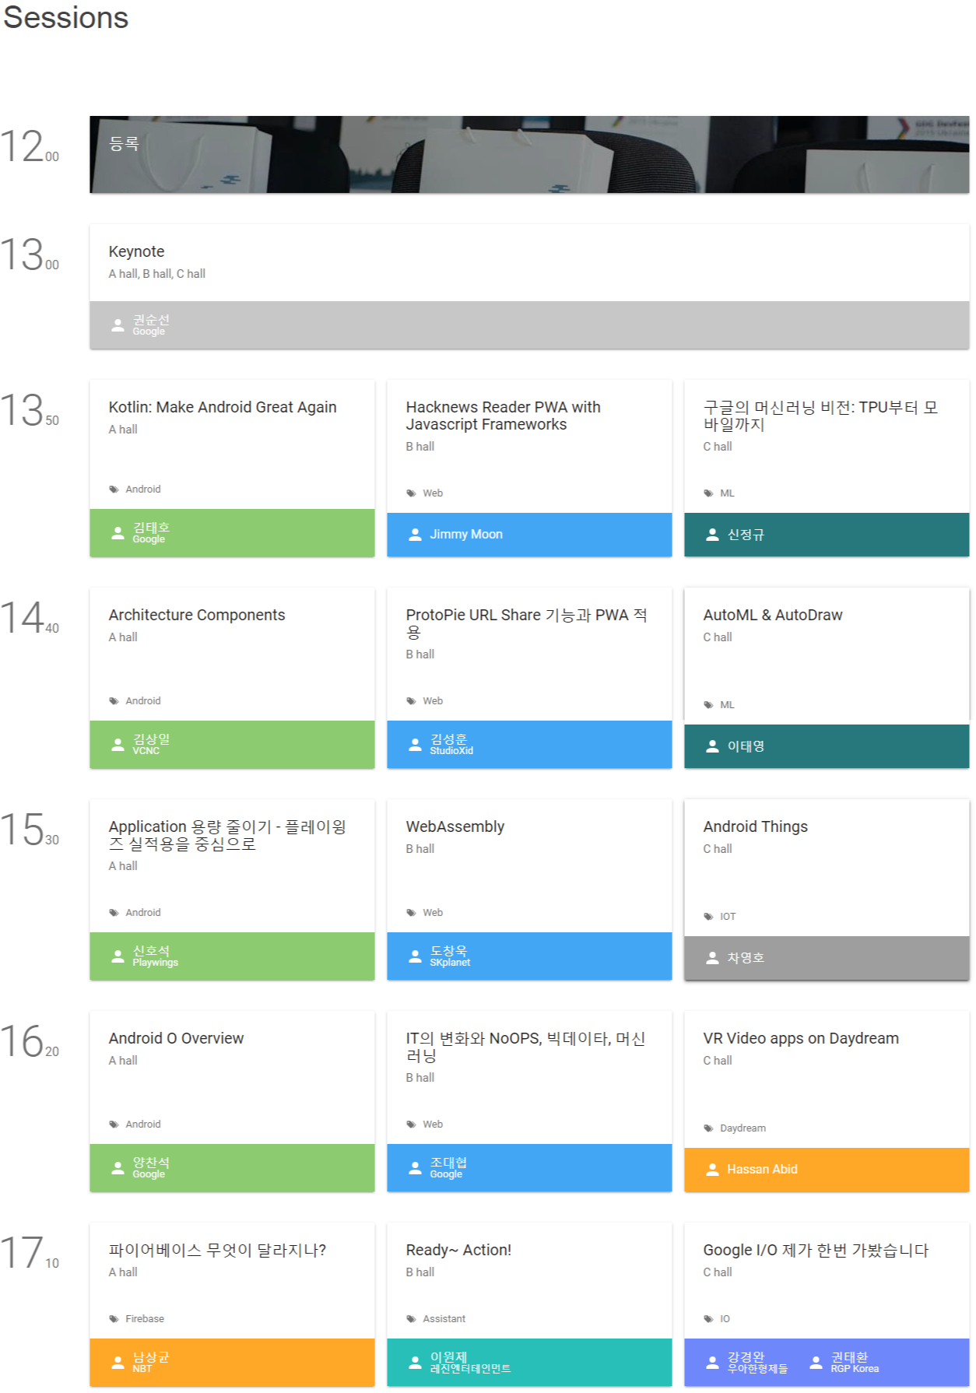This screenshot has width=976, height=1393.
Task: Click the ML tag icon under AutoML & AutoDraw
Action: tap(708, 705)
